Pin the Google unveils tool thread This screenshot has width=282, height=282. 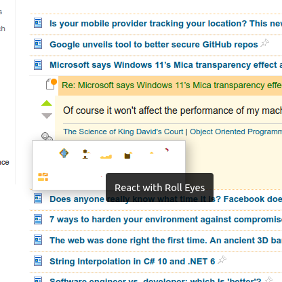[x=265, y=43]
